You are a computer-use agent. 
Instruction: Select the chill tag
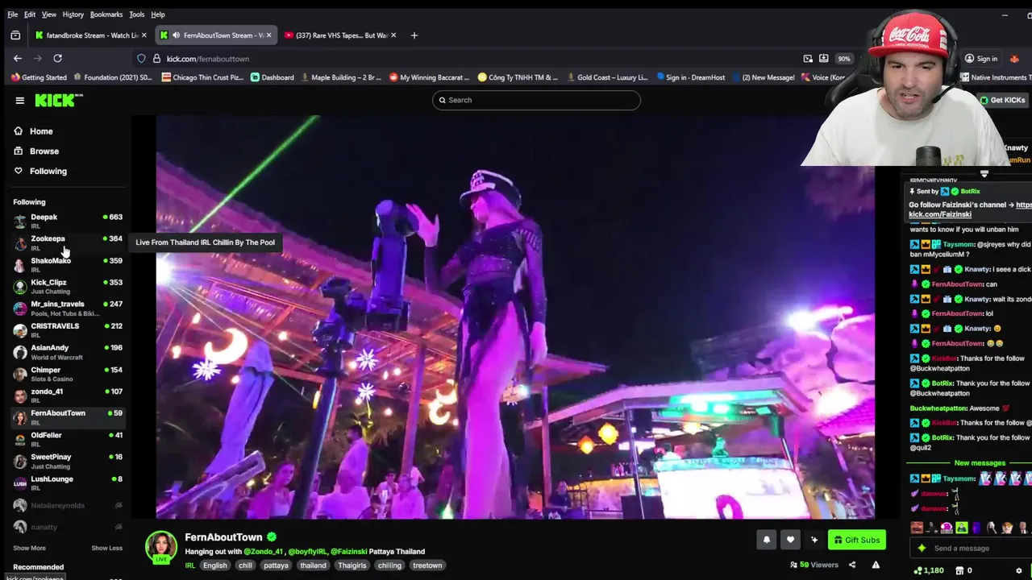pyautogui.click(x=245, y=565)
